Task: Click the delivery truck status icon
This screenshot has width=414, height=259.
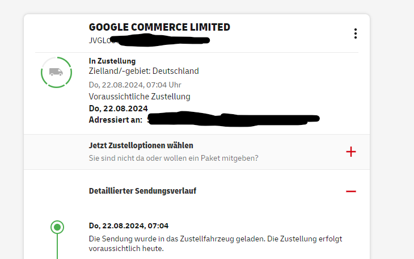Action: point(56,72)
